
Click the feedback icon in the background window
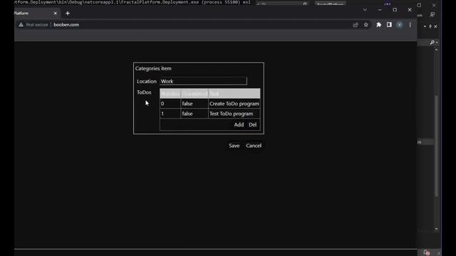[432, 14]
